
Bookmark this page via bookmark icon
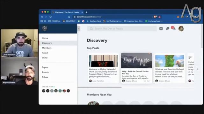pyautogui.click(x=69, y=17)
